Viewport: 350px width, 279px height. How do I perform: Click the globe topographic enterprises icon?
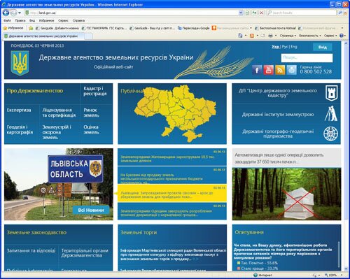pos(330,134)
